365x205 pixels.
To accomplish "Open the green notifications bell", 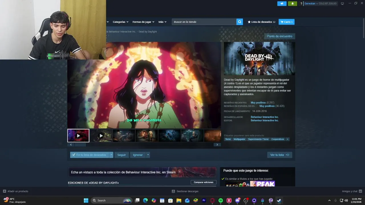I will click(292, 3).
